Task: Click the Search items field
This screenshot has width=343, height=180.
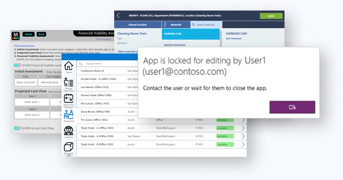Action: point(107,63)
